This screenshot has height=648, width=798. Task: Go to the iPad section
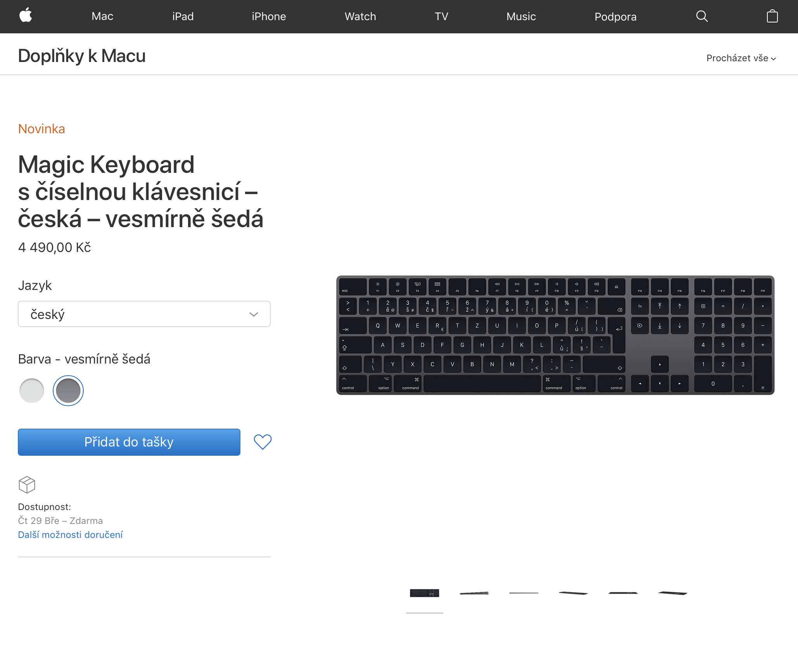183,16
